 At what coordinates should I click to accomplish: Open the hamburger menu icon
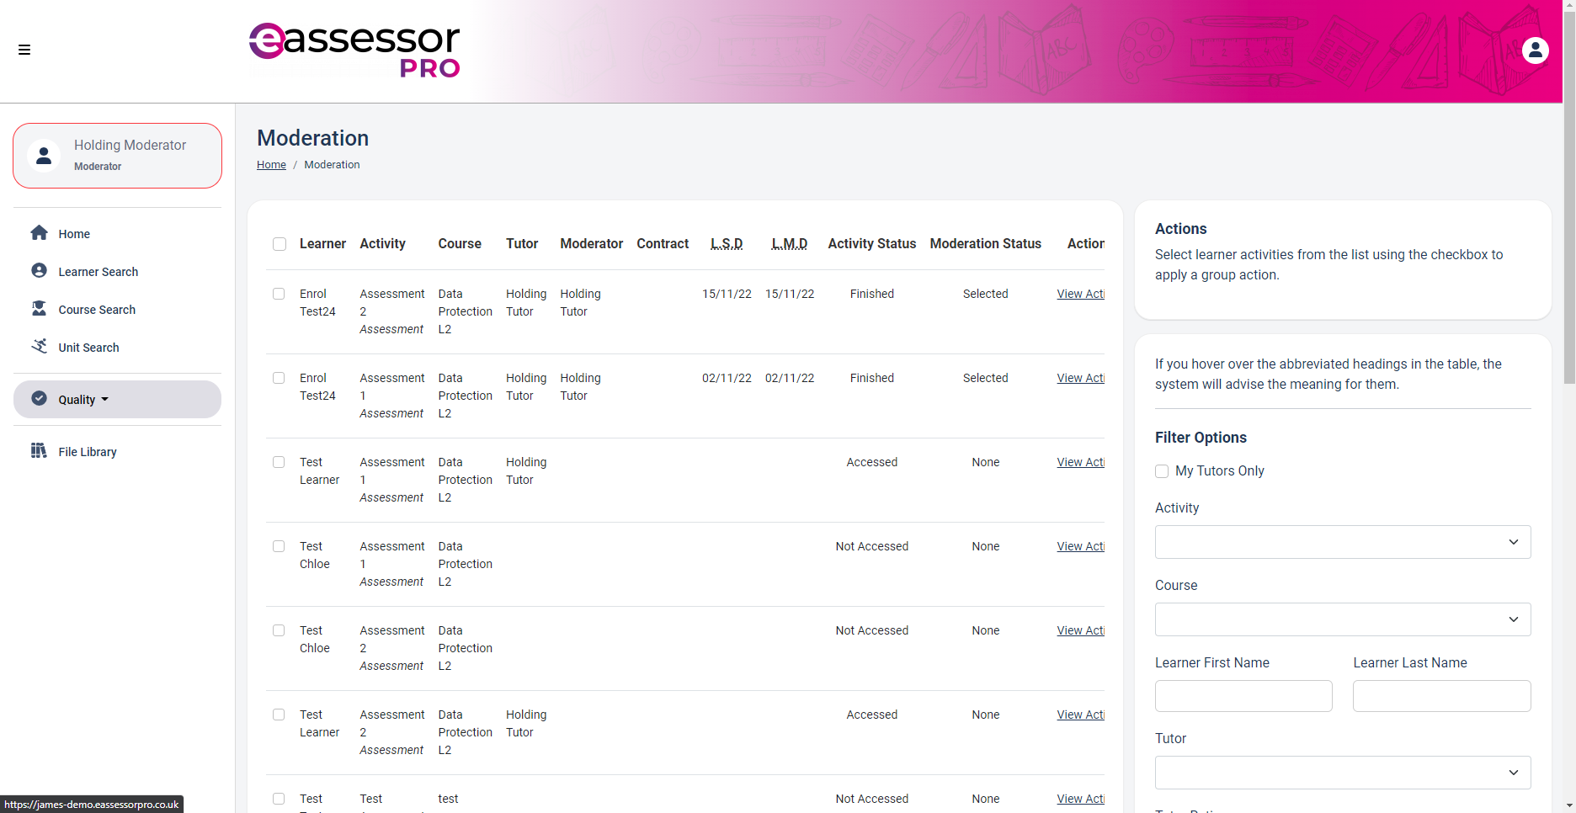[24, 50]
